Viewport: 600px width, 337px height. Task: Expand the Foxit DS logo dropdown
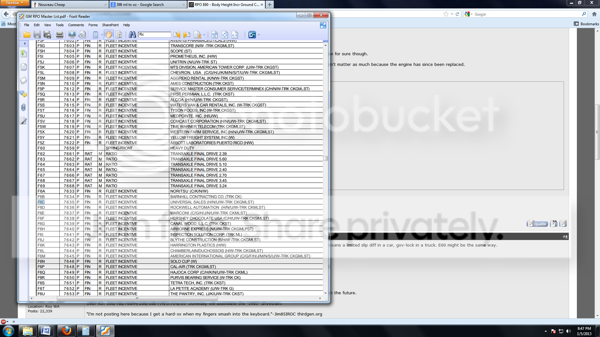coord(259,35)
